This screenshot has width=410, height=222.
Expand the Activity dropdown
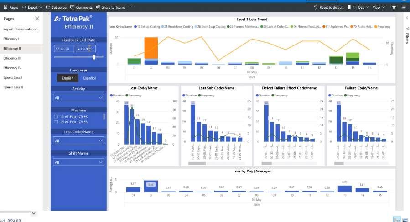click(78, 97)
